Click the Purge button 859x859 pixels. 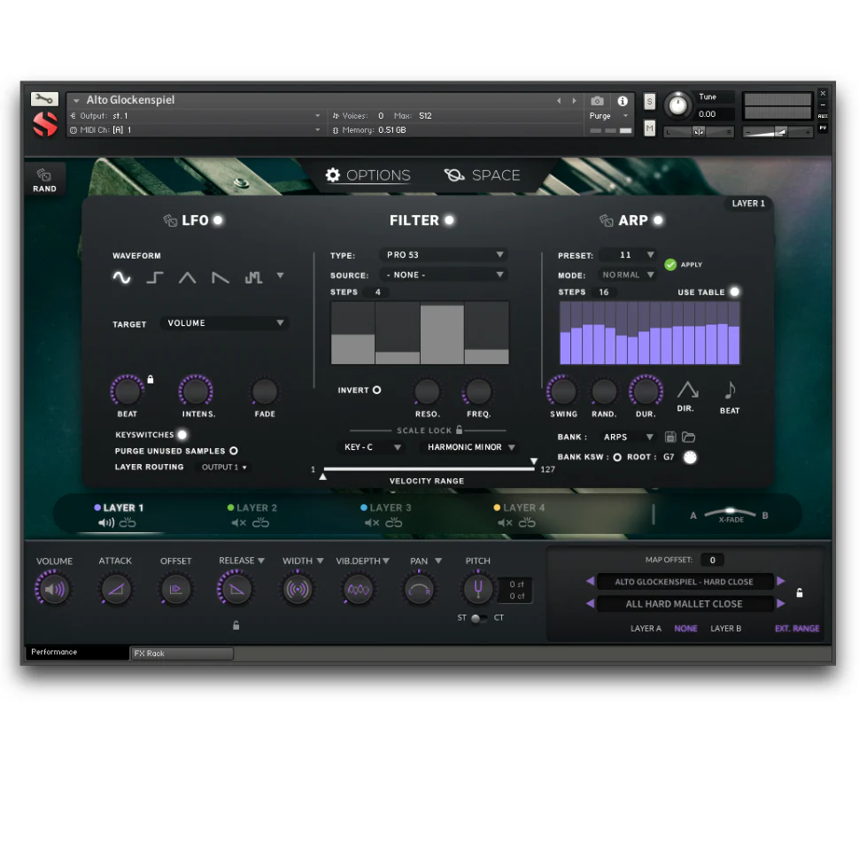point(608,116)
